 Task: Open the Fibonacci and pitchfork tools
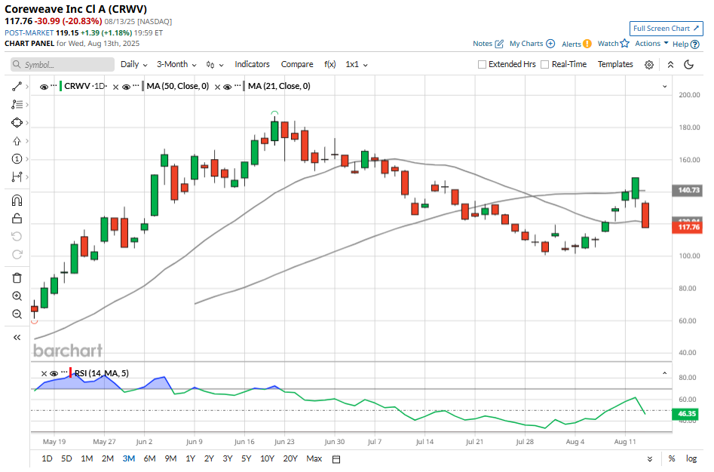[17, 105]
